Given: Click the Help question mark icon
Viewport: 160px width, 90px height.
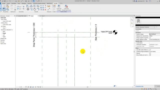Looking at the screenshot, I should tap(150, 1).
